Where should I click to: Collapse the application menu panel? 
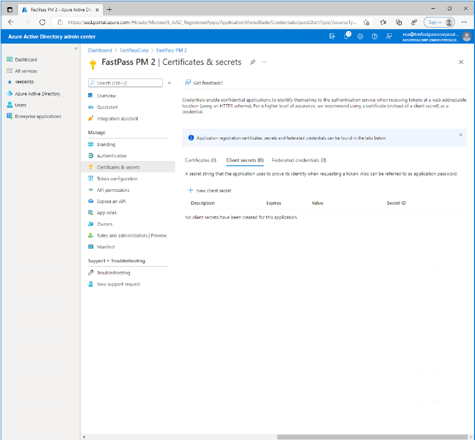pyautogui.click(x=169, y=83)
